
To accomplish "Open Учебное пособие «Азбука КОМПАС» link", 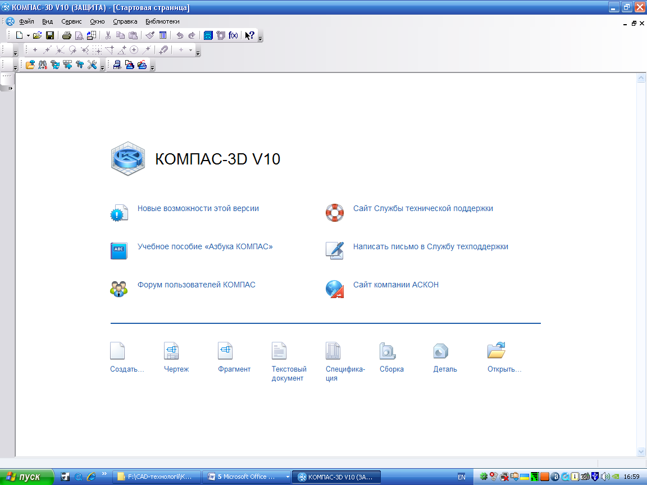I will click(205, 246).
